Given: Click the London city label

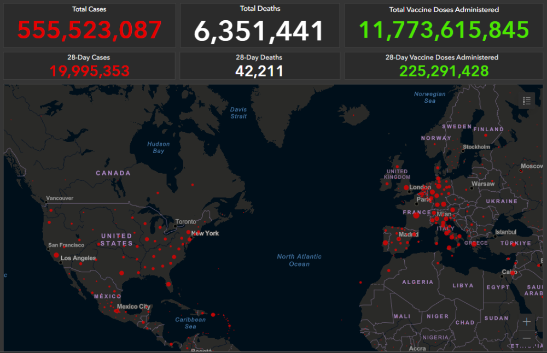Looking at the screenshot, I should tap(420, 187).
